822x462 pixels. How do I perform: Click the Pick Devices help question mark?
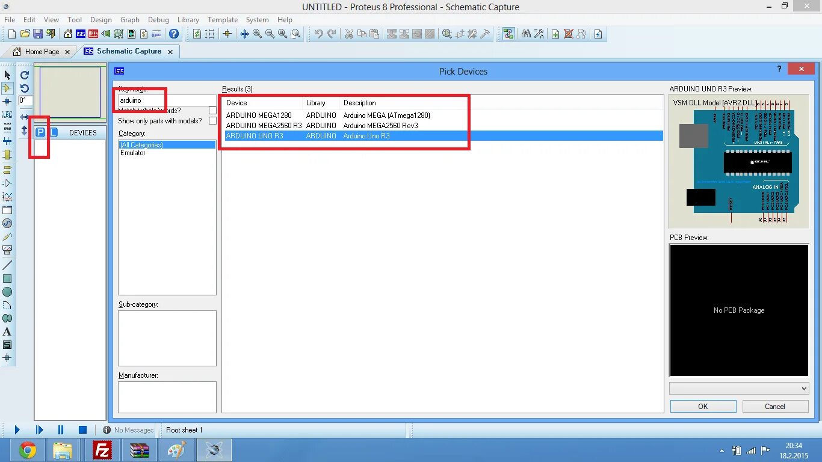[x=779, y=69]
